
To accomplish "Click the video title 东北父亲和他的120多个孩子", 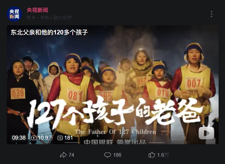I will pyautogui.click(x=49, y=32).
